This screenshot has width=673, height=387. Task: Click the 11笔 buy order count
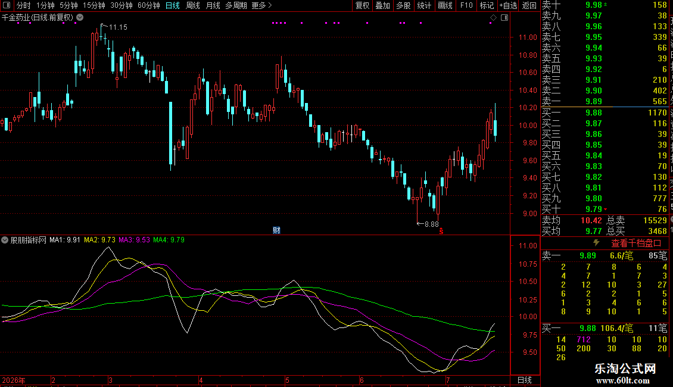[658, 328]
